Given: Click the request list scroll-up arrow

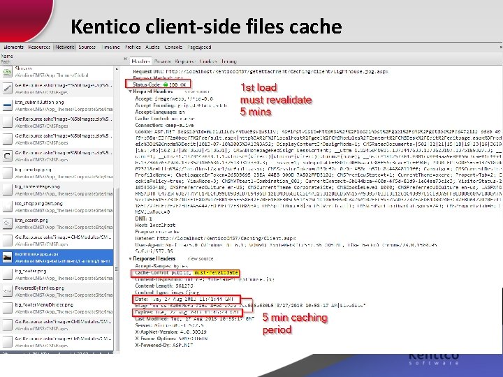Looking at the screenshot, I should [117, 69].
